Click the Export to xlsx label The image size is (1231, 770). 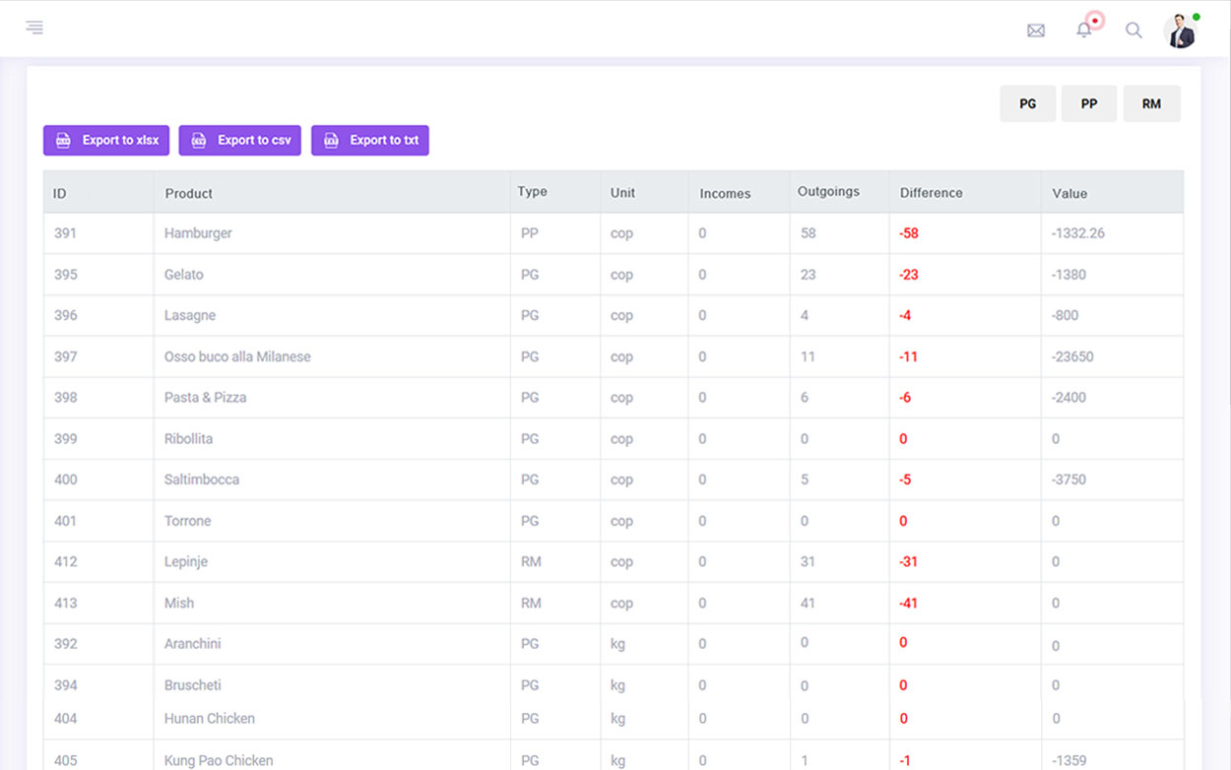point(120,141)
